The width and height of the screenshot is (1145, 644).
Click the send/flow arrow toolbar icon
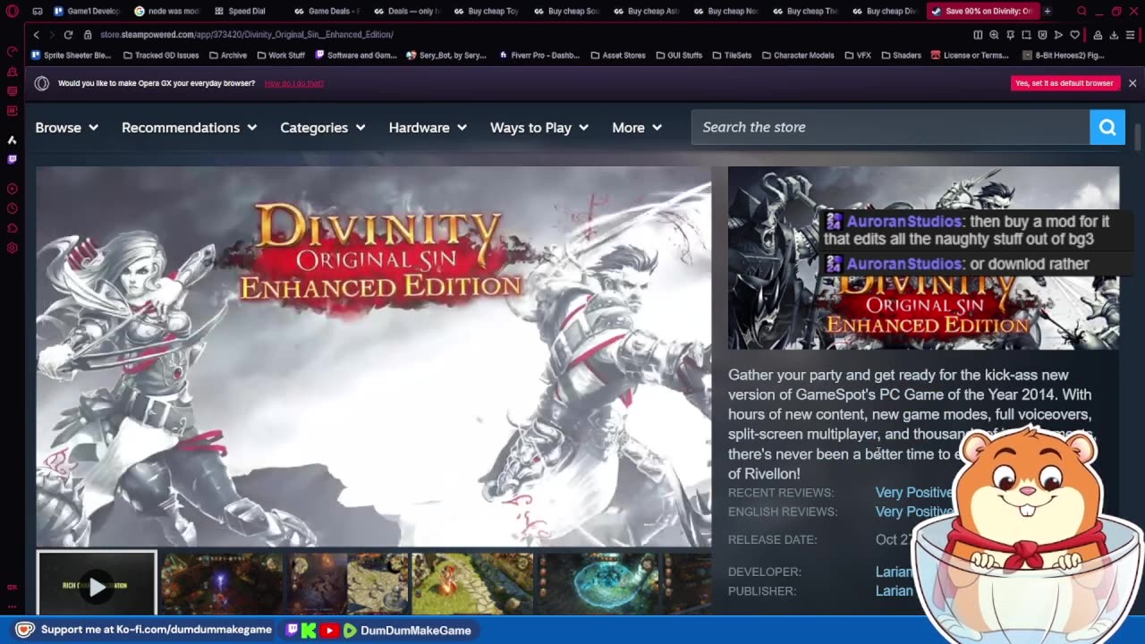click(x=1058, y=35)
